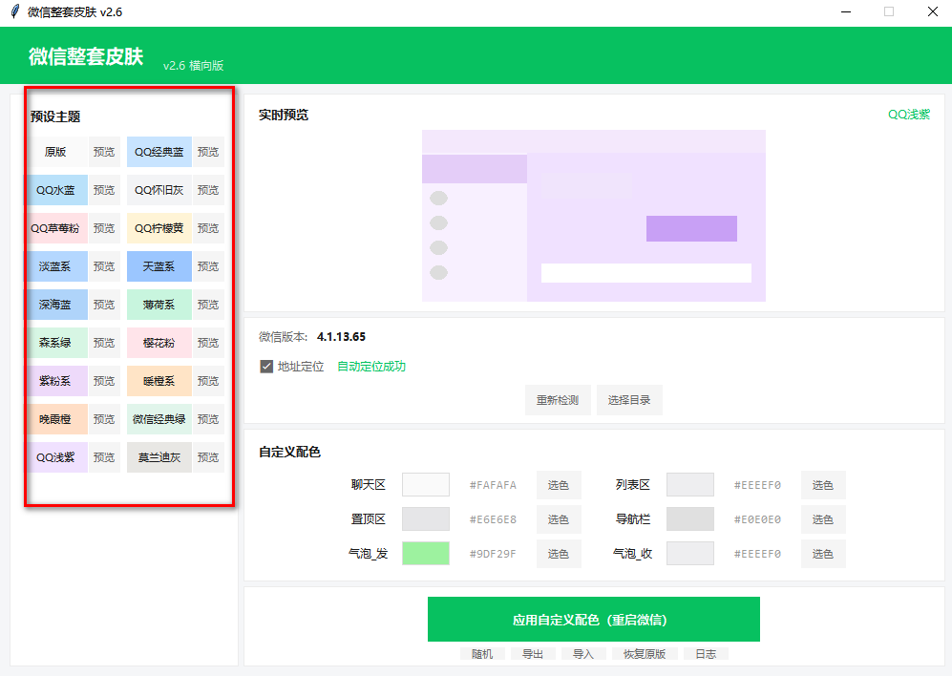Image resolution: width=952 pixels, height=676 pixels.
Task: Click the 气泡_收 color swatch
Action: pos(690,554)
